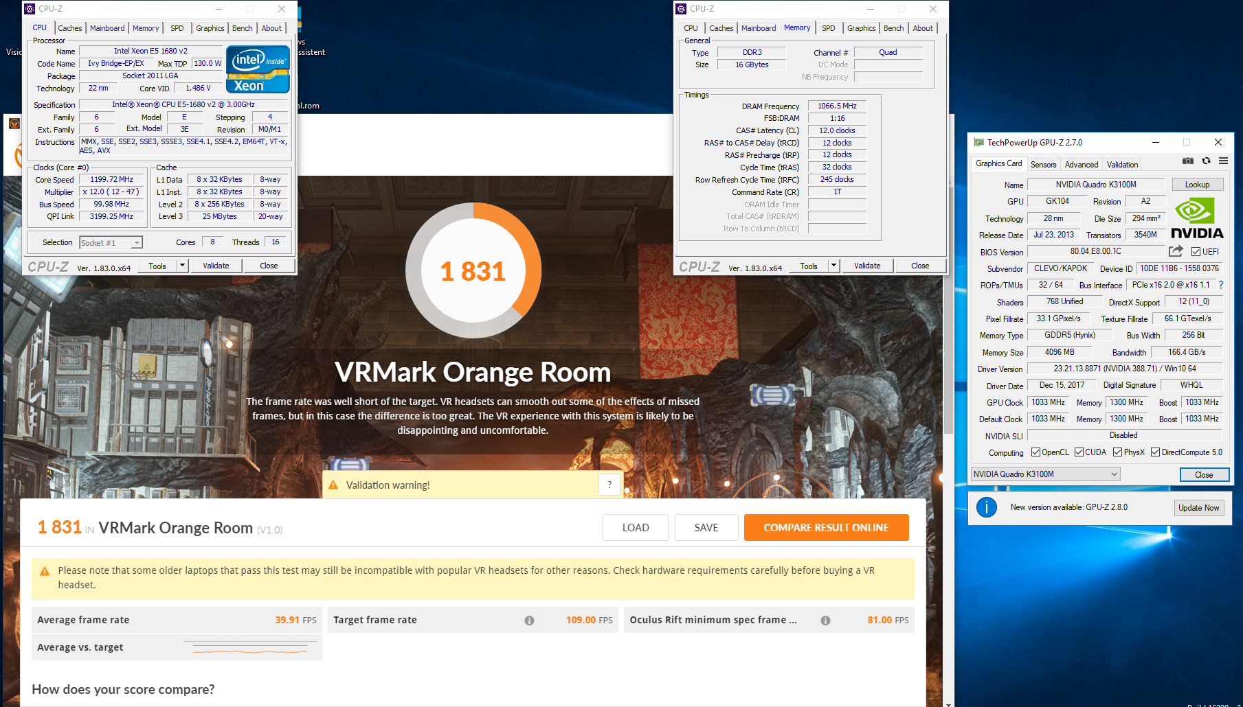Open the Socket #1 selection dropdown
The height and width of the screenshot is (707, 1243).
[x=111, y=243]
